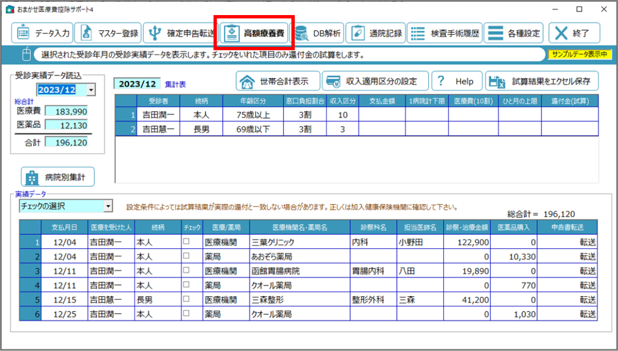Open 通院記録 hospital visit records
This screenshot has height=351, width=618.
[376, 33]
